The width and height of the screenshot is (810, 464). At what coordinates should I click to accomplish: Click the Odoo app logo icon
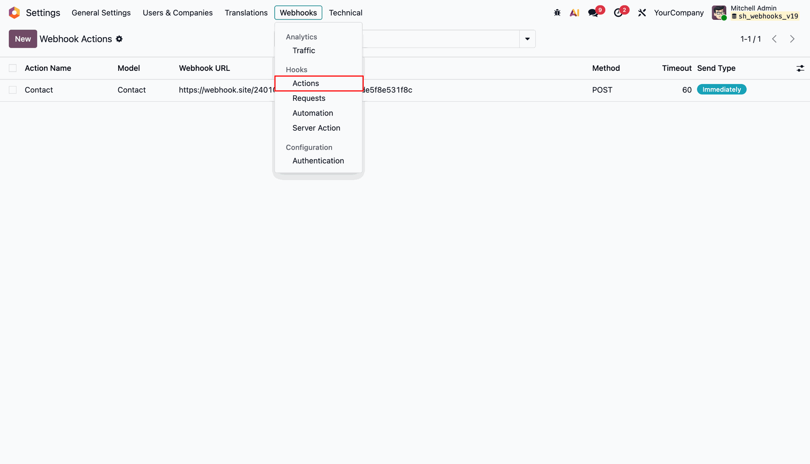14,13
